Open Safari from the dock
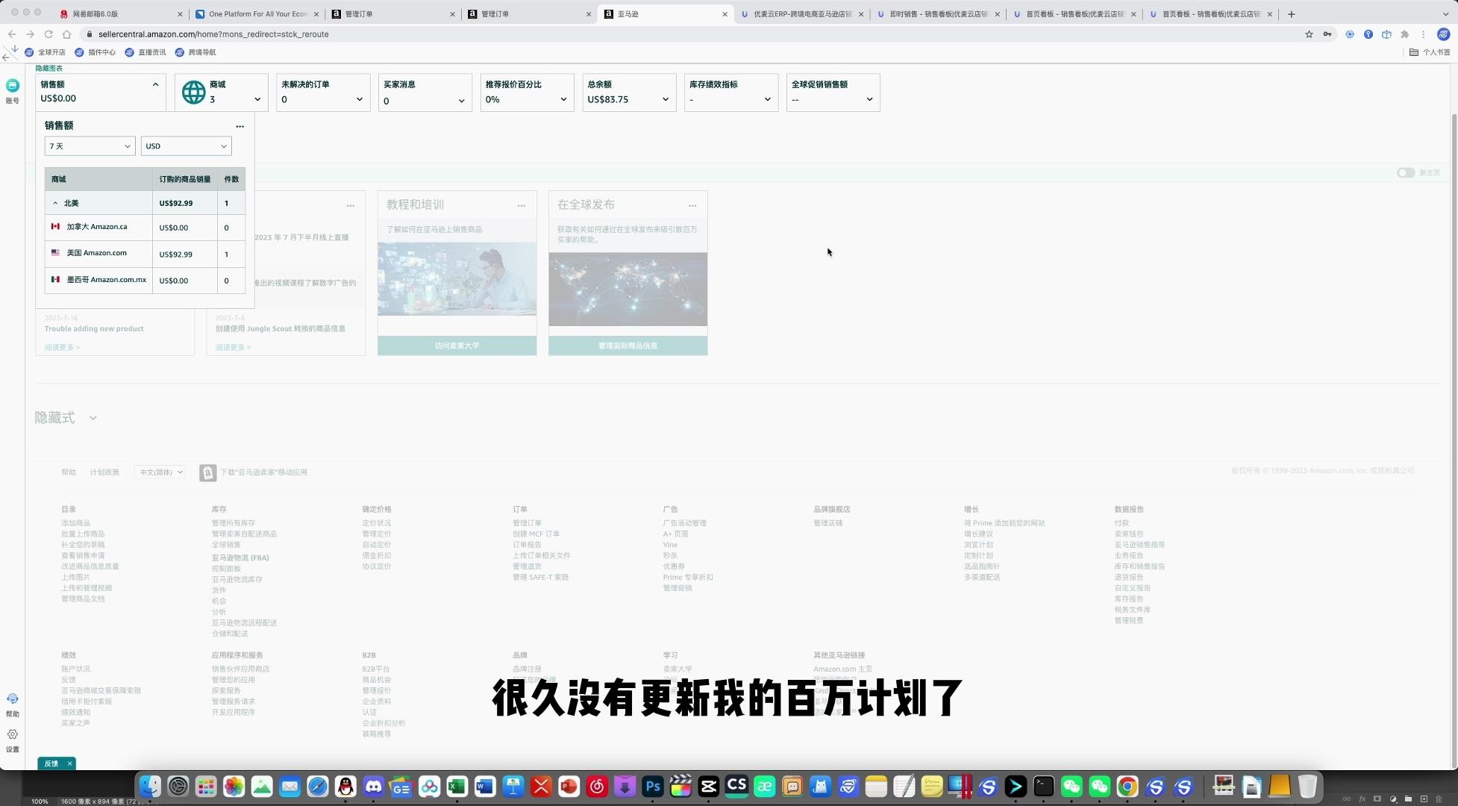 [x=318, y=786]
